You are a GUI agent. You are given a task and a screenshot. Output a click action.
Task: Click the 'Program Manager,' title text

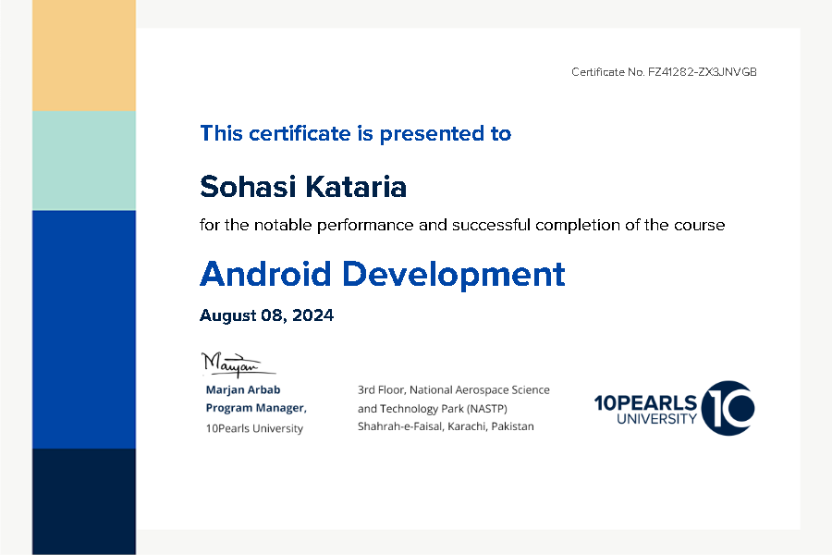coord(256,408)
